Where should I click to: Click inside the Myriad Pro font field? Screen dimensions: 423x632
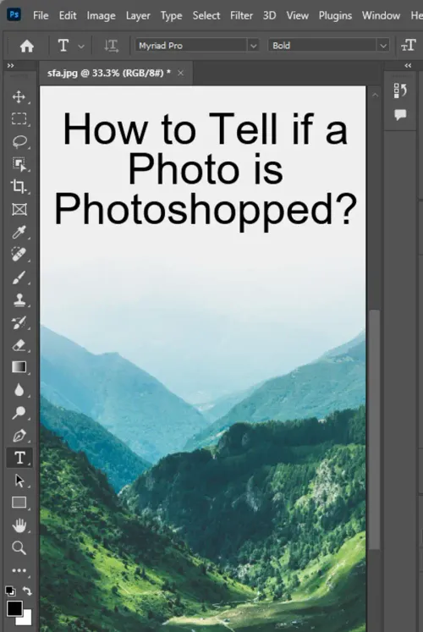(x=191, y=46)
